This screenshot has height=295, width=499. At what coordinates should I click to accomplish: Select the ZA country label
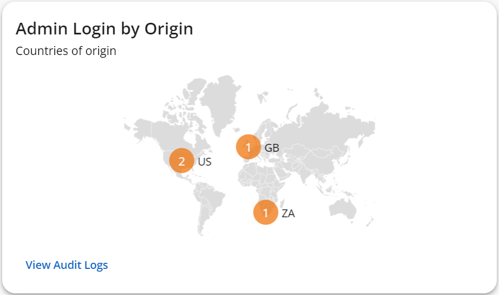click(x=288, y=213)
